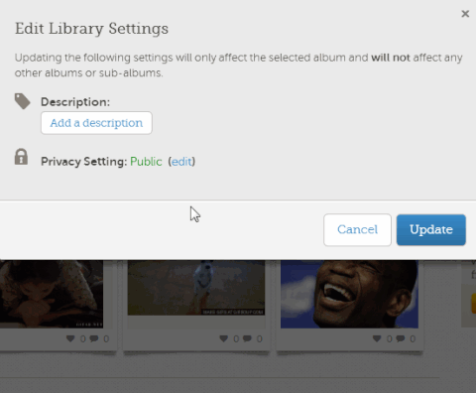
Task: Like the laughing man image
Action: [377, 338]
